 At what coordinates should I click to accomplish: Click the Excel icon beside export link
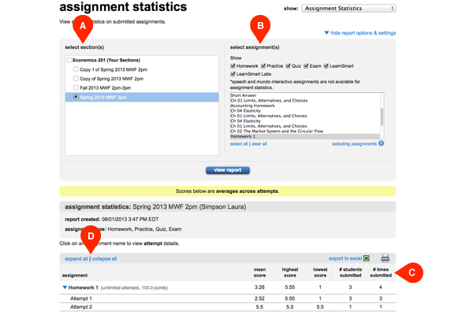(366, 258)
